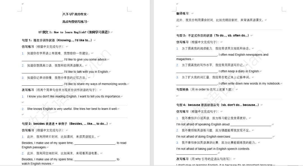Click blank before 'I'd like to talk with you in English'
The height and width of the screenshot is (166, 303).
point(42,72)
